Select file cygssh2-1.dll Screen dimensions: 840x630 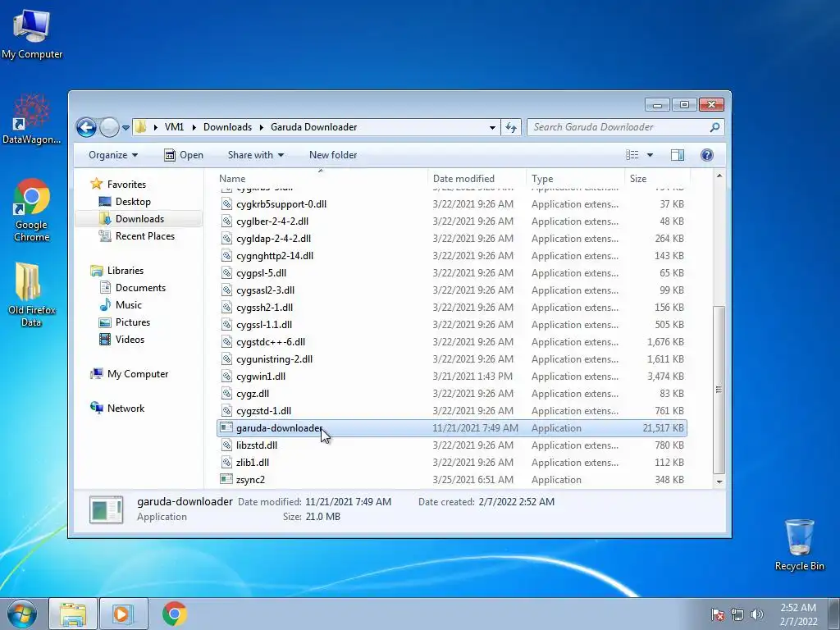[x=264, y=307]
